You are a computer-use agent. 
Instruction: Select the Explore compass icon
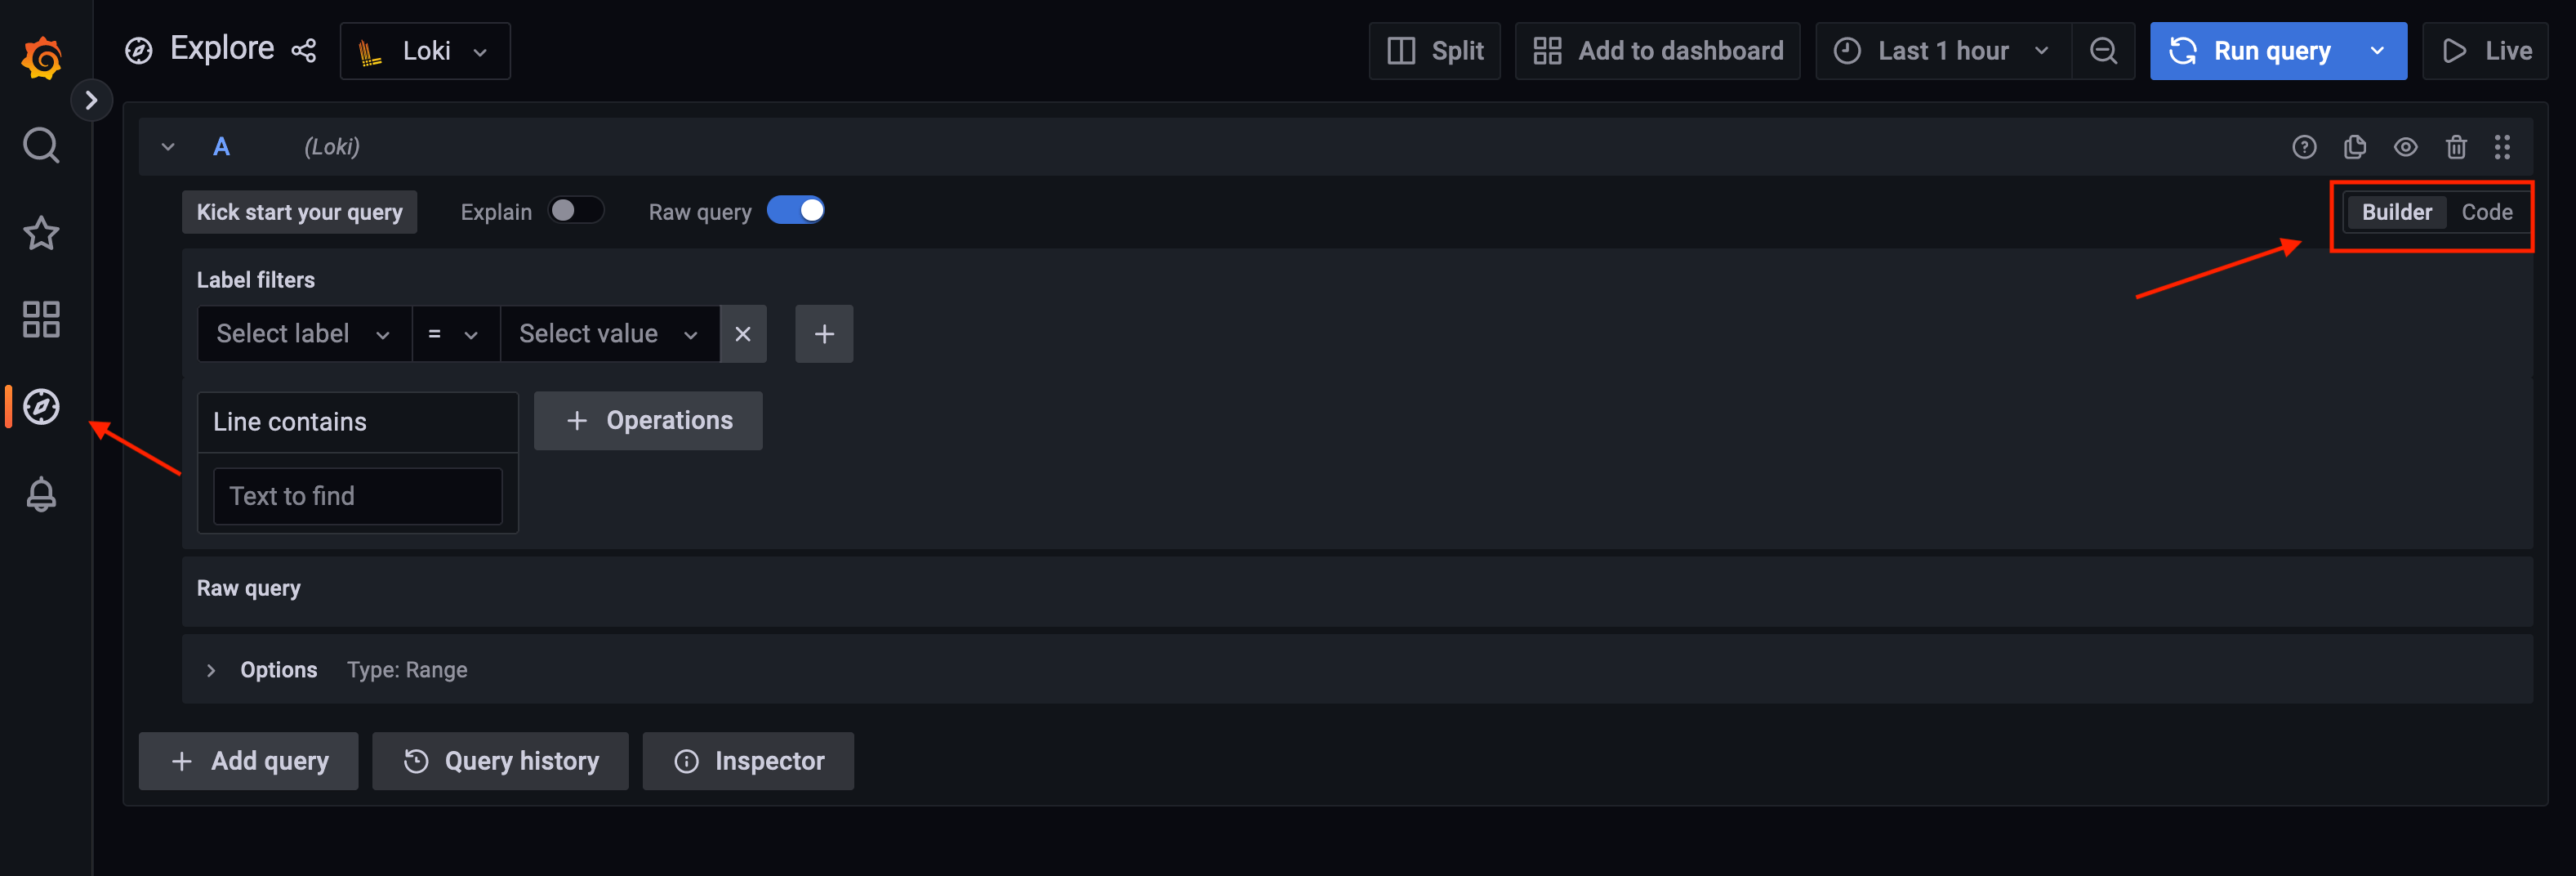click(41, 407)
